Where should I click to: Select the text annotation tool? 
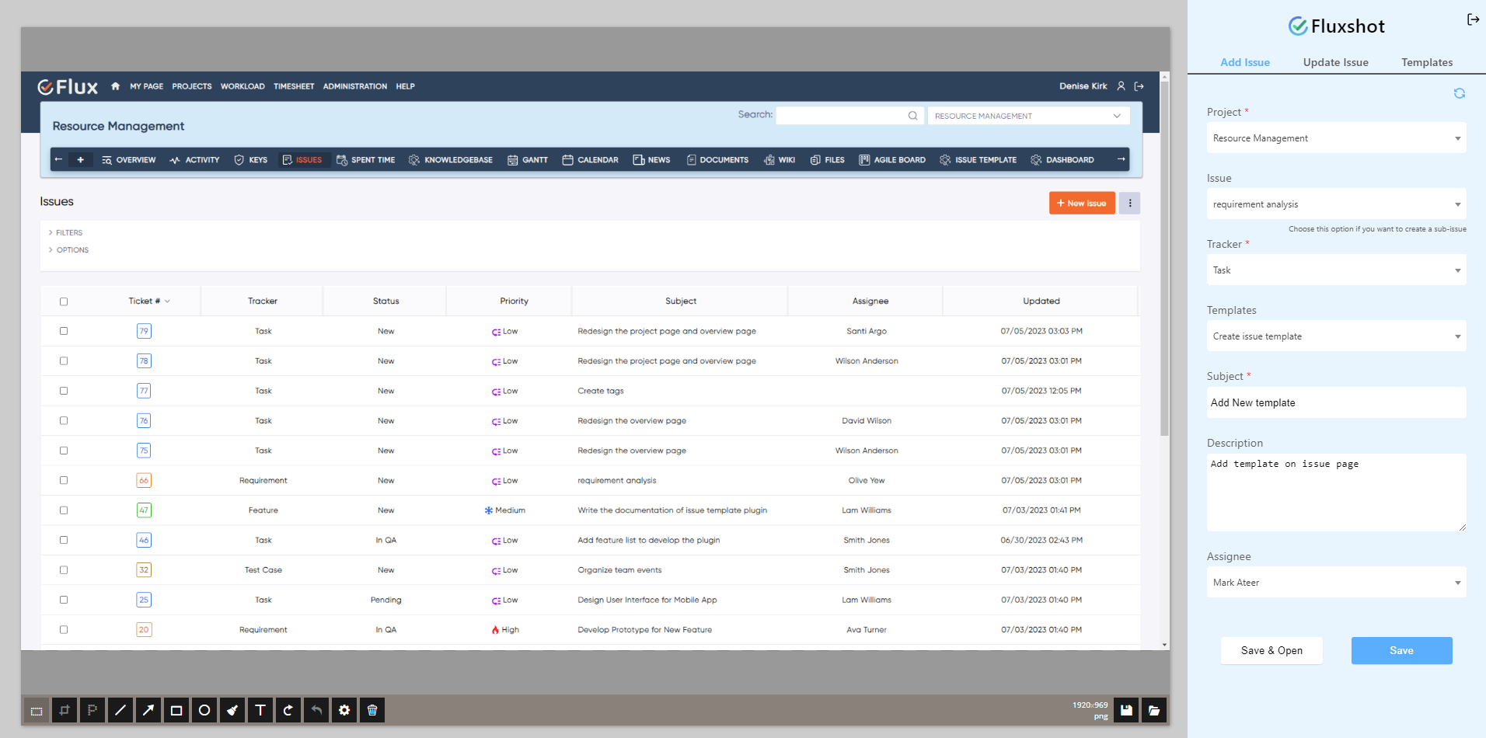260,710
